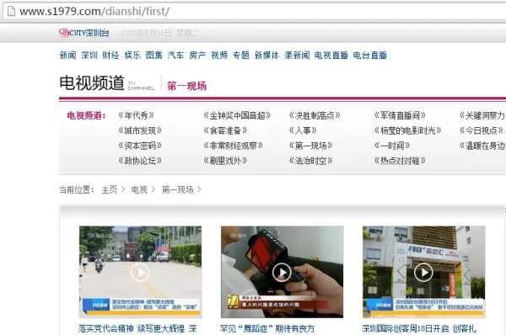Click the page icon in address bar
506x335 pixels.
point(11,12)
